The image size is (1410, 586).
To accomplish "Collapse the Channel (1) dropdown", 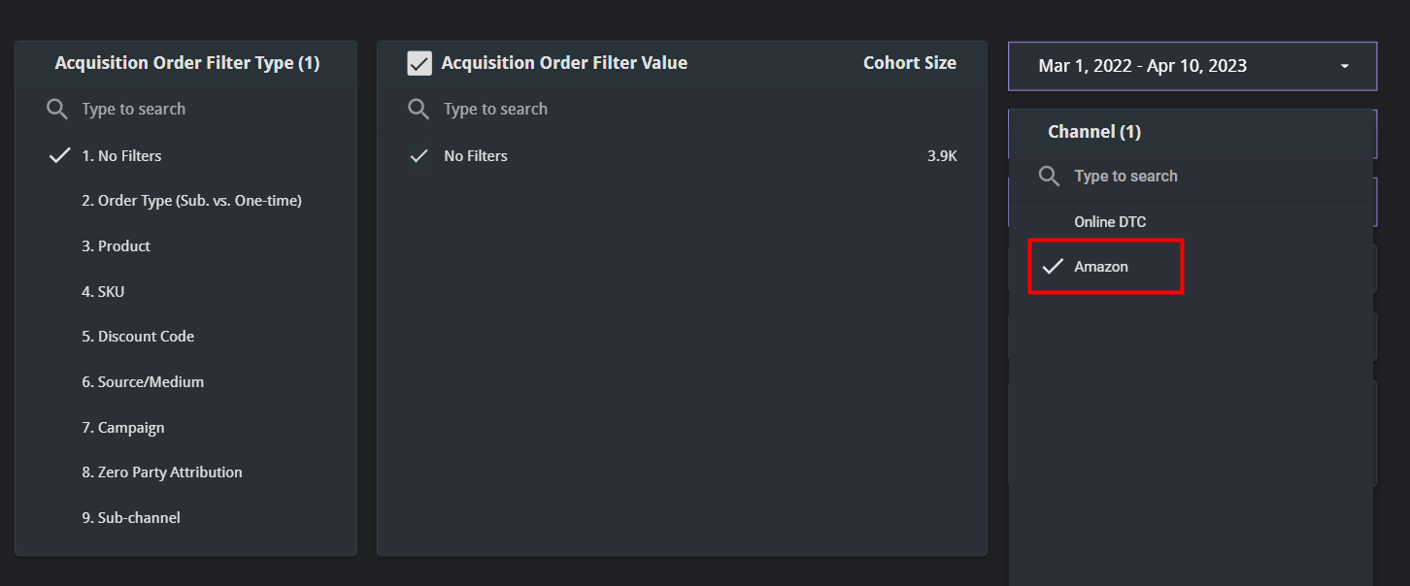I will tap(1093, 132).
